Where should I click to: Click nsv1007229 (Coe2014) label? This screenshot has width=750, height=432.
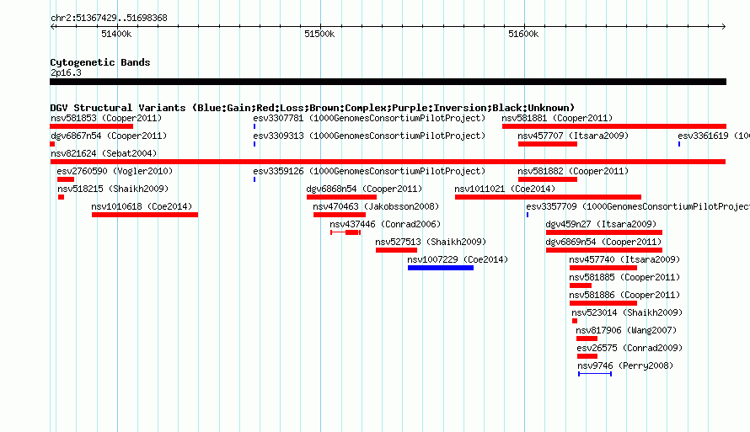coord(458,259)
